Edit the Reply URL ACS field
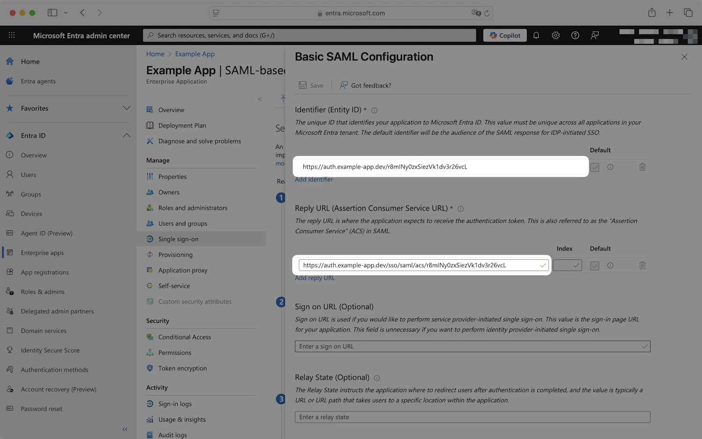Image resolution: width=702 pixels, height=439 pixels. point(424,265)
